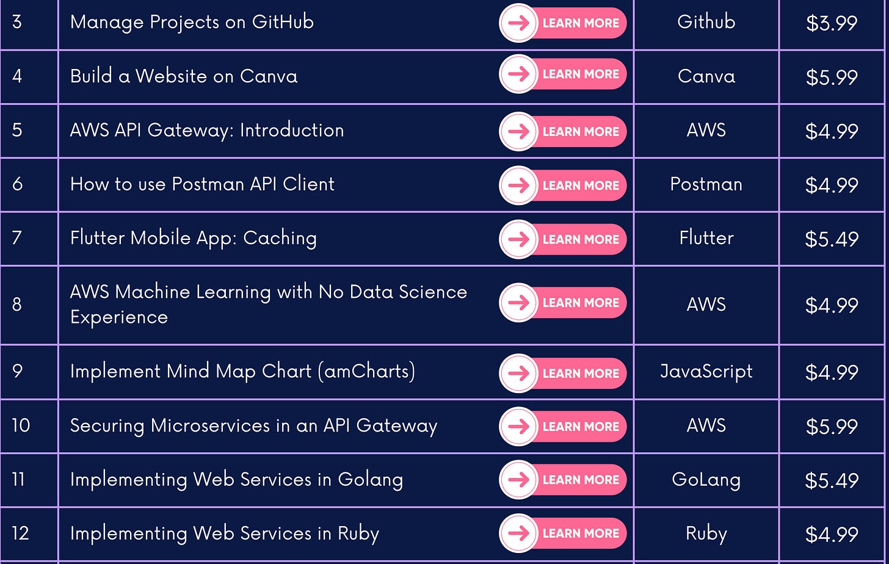Click the $5.49 price for Flutter course
The height and width of the screenshot is (564, 889).
(x=832, y=239)
